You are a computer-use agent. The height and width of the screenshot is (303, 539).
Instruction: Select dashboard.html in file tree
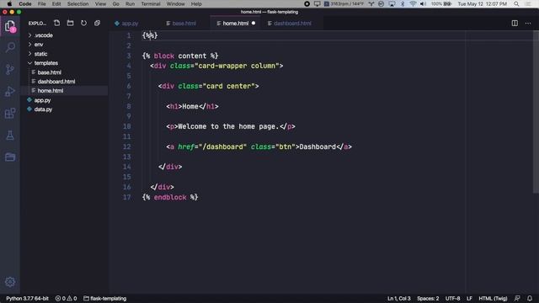(56, 82)
